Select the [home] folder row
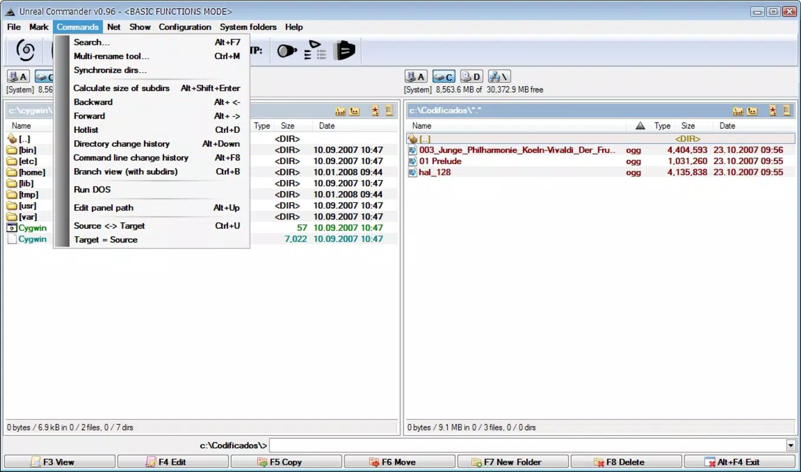Screen dimensions: 801x472 [201, 172]
